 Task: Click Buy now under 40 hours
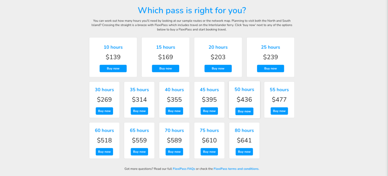click(x=174, y=111)
